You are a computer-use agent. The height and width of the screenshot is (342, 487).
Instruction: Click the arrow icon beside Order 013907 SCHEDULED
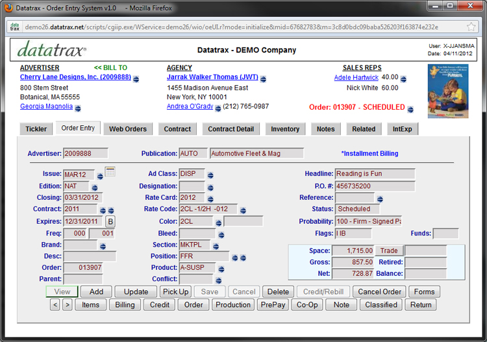410,110
